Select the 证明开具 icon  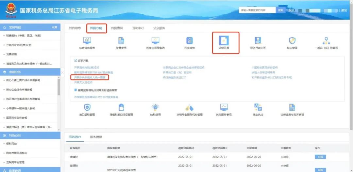[x=224, y=41]
